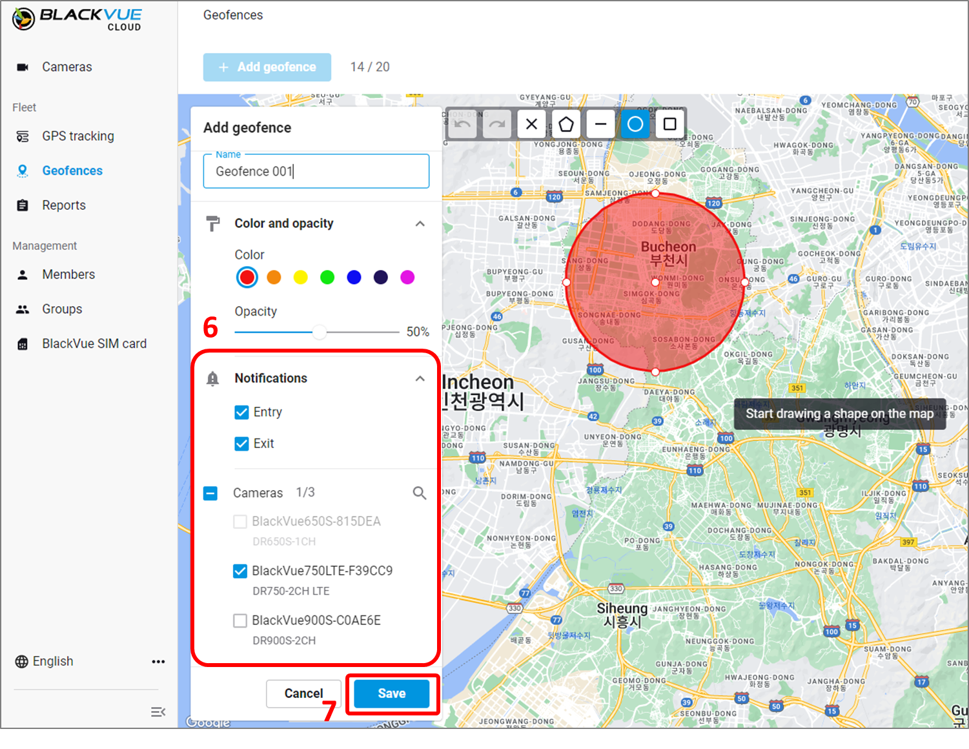Check the BlackVue900S-C0AE6E camera
Screen dimensions: 969x749
pyautogui.click(x=240, y=621)
